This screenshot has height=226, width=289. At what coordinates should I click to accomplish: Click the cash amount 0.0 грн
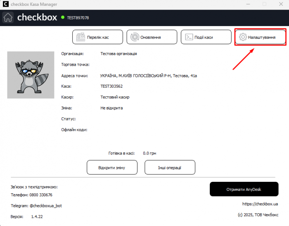click(x=149, y=153)
